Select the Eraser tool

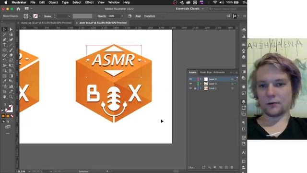(x=11, y=55)
